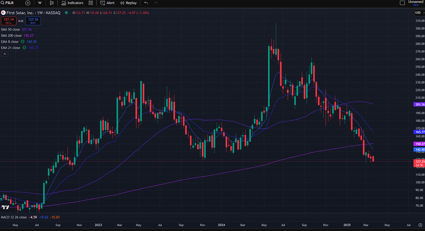
Task: Click the TradingView logo
Action: tap(5, 207)
